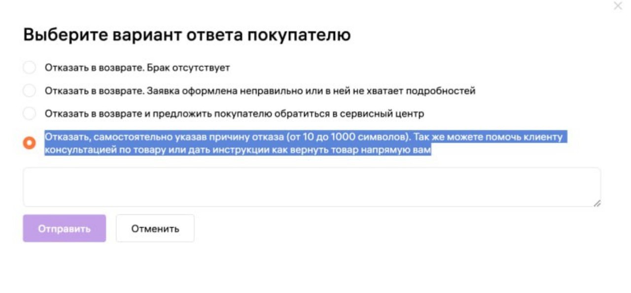Click label text "Отказать в возврате. Брак отсутствует"
Viewport: 631px width, 293px height.
[x=137, y=68]
